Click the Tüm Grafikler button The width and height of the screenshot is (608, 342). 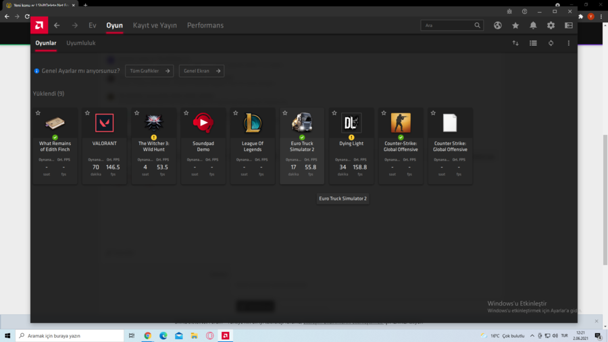point(149,71)
